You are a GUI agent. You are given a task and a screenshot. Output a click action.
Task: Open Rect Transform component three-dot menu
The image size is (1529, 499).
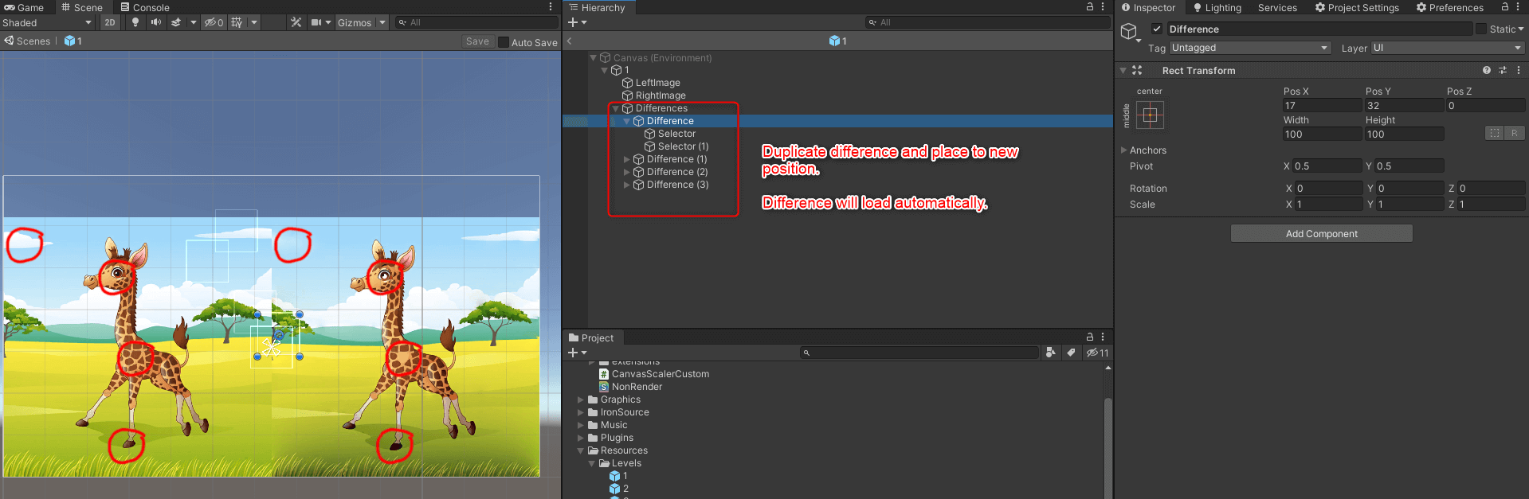[1519, 70]
